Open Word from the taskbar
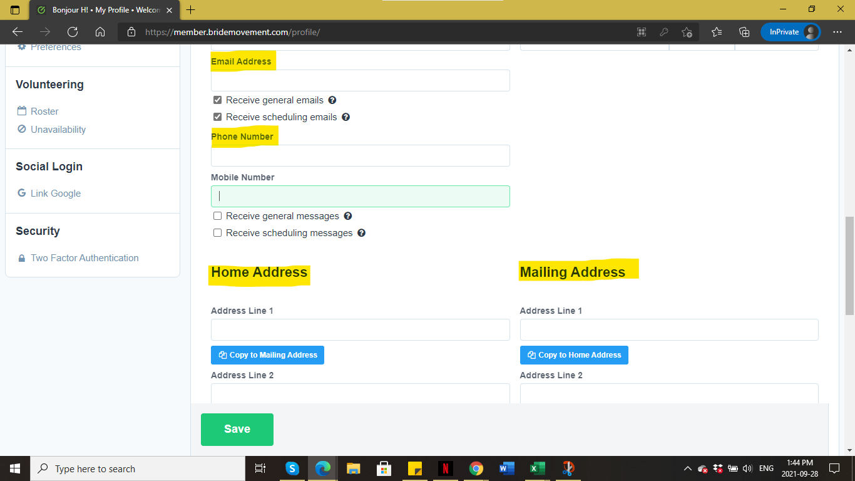The image size is (855, 481). click(507, 468)
